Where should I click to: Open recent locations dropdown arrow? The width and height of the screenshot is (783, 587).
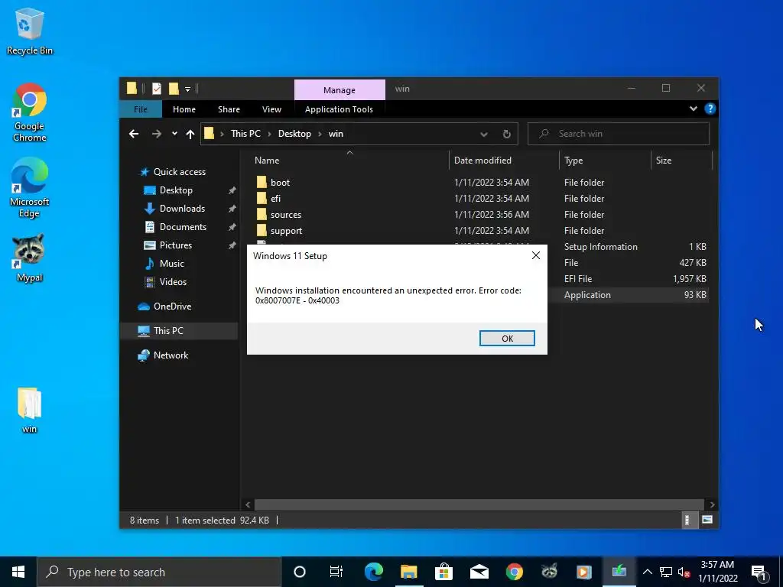pyautogui.click(x=174, y=134)
